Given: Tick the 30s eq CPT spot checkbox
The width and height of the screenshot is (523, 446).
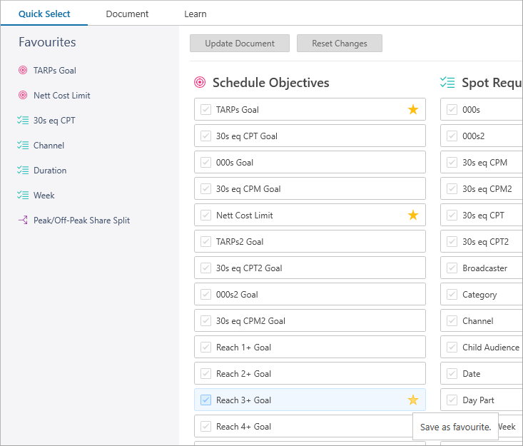Looking at the screenshot, I should pos(452,216).
